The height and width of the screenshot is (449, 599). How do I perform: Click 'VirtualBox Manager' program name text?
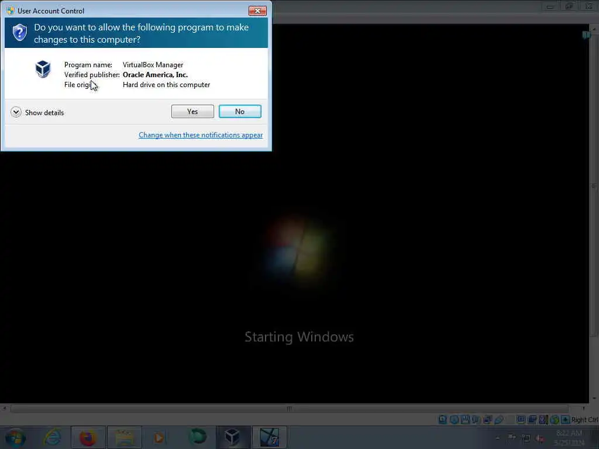[x=153, y=65]
